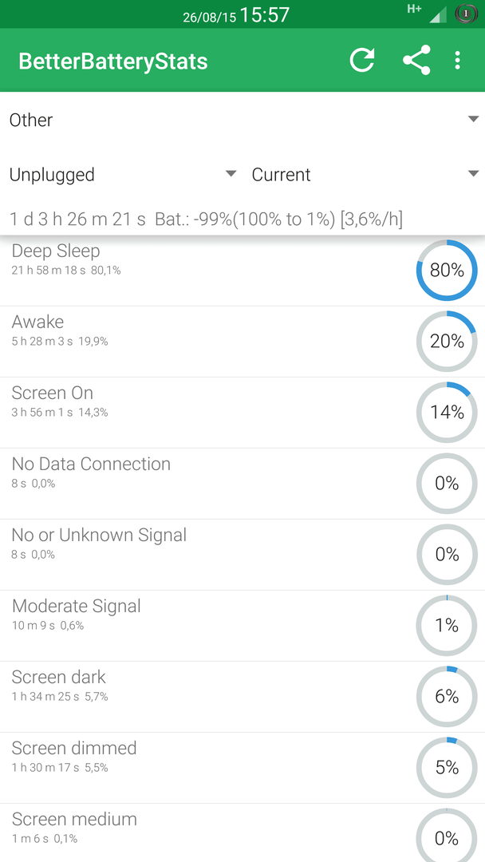Open the Moderate Signal row

pos(242,626)
